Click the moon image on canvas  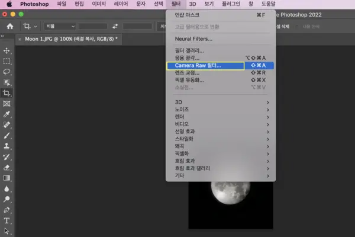coord(231,193)
